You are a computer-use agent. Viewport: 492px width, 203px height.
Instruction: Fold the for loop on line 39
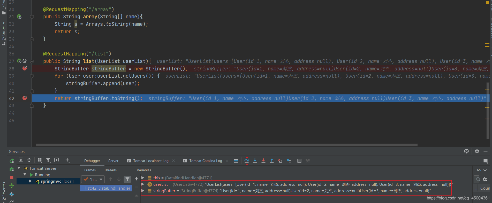(32, 76)
